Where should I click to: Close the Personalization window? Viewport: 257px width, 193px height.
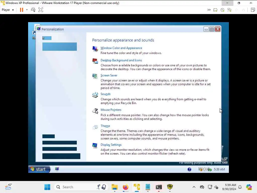(x=218, y=29)
